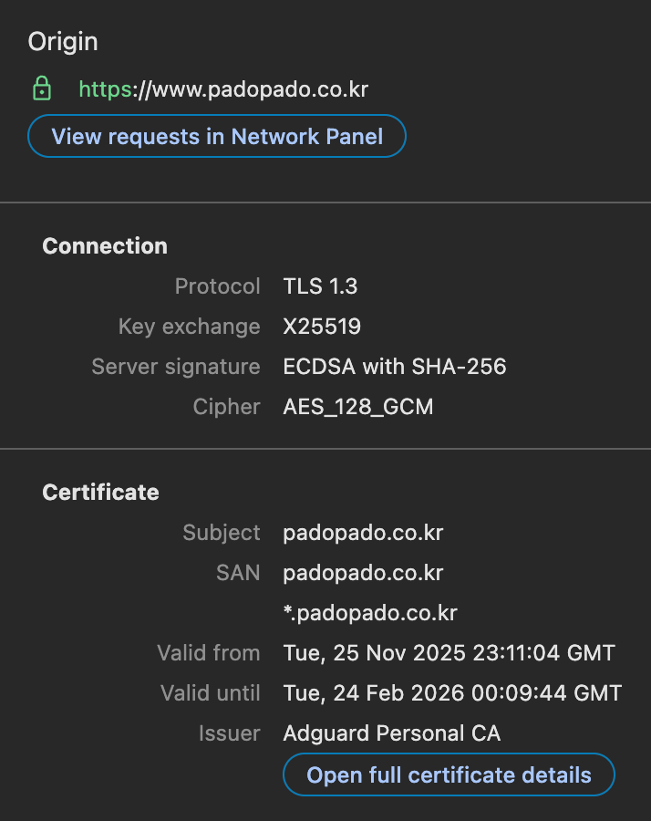
Task: Click the AES_128_GCM cipher value
Action: 358,407
